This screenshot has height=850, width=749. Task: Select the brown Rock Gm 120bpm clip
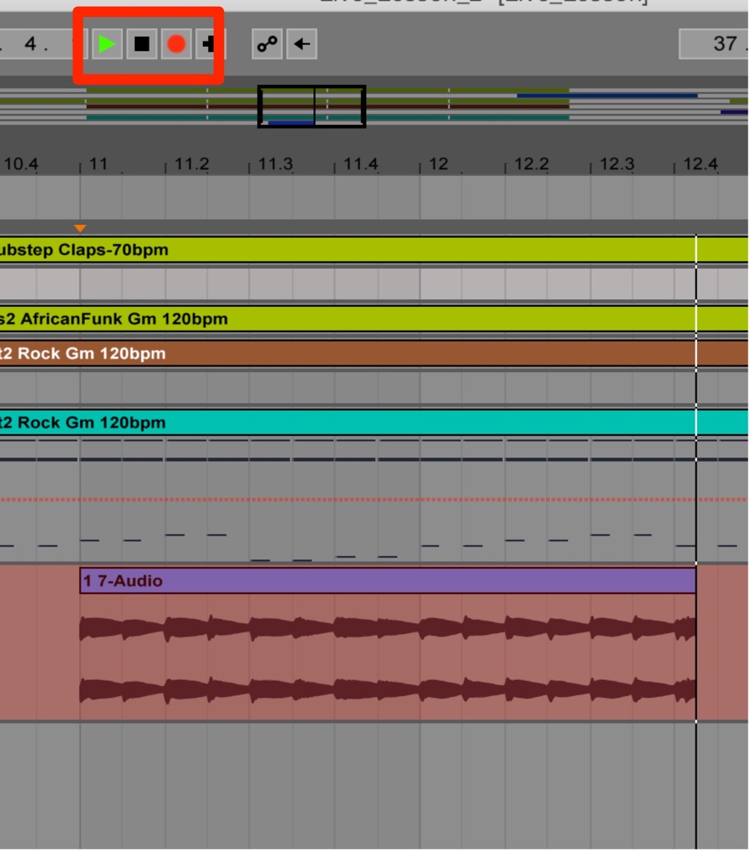tap(374, 354)
